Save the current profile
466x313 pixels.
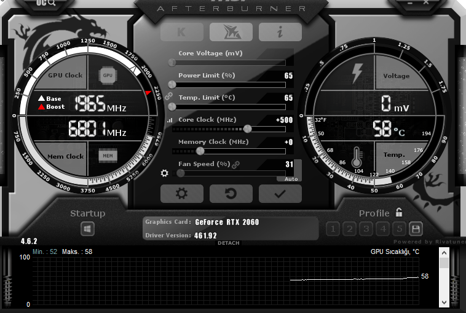pyautogui.click(x=416, y=229)
